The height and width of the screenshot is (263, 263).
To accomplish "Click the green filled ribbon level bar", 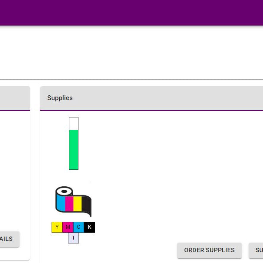I will tap(74, 149).
